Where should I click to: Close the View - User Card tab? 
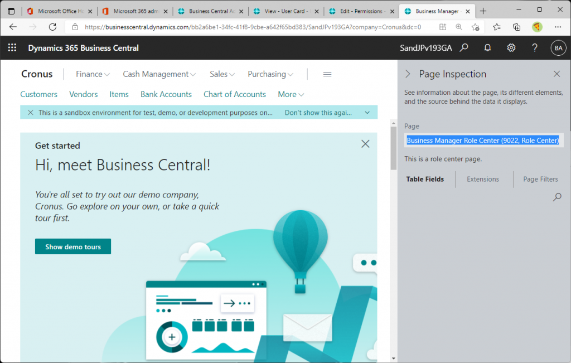[317, 11]
